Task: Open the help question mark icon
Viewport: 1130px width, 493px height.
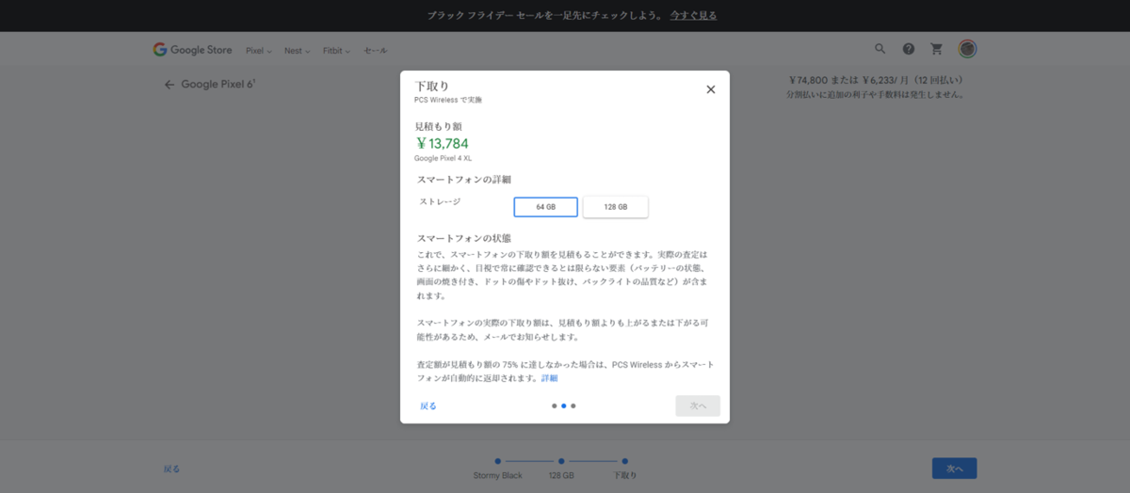Action: pos(909,49)
